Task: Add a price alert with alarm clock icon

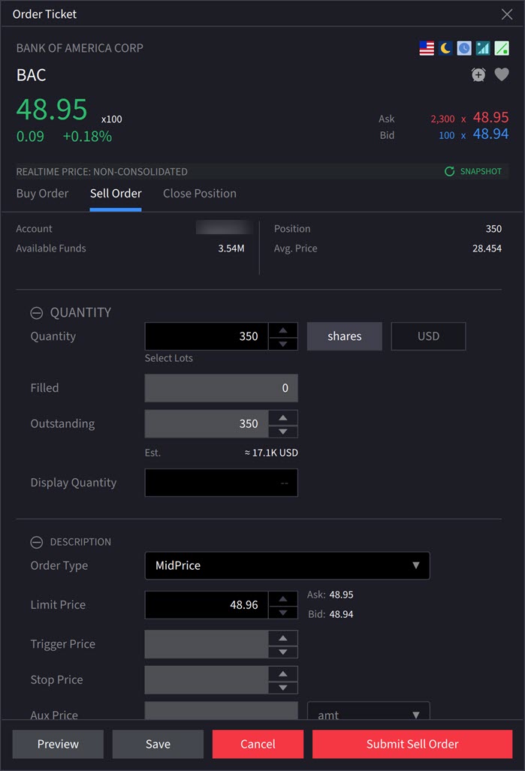Action: (478, 74)
